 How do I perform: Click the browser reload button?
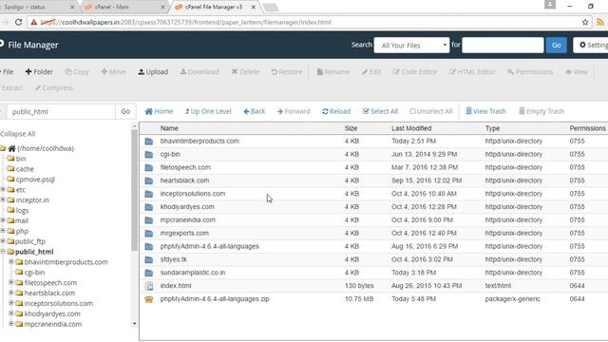(x=18, y=22)
